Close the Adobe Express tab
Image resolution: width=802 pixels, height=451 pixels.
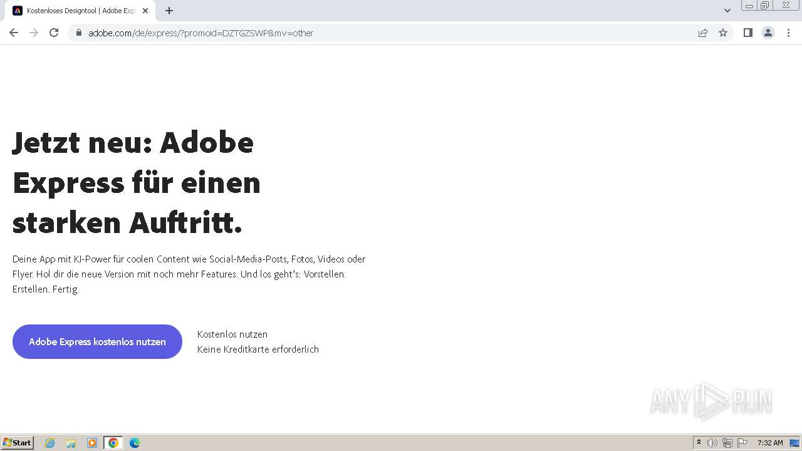coord(145,11)
